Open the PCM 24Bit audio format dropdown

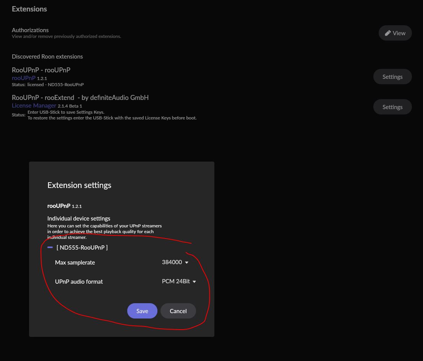[179, 281]
